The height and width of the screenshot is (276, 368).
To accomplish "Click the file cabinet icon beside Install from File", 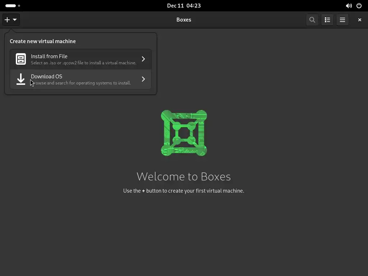I will coord(20,59).
